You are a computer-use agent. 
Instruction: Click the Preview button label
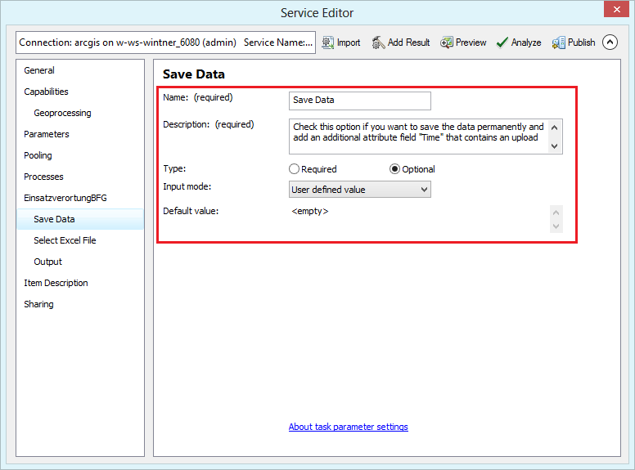point(471,43)
